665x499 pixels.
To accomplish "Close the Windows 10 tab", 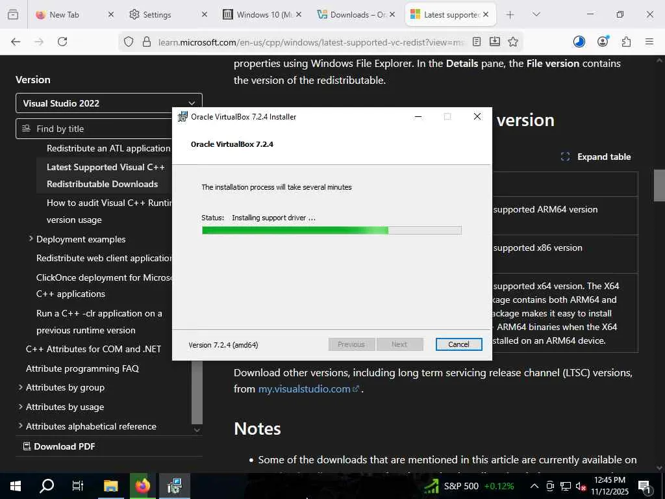I will pos(299,14).
